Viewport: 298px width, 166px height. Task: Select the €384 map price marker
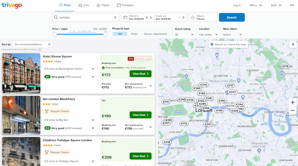[197, 88]
